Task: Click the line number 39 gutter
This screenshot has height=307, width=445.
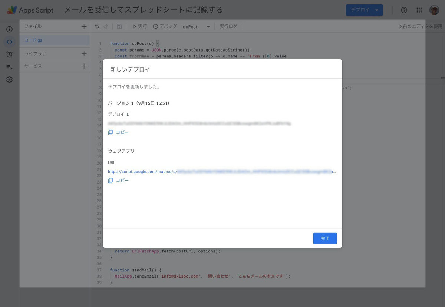Action: 99,283
